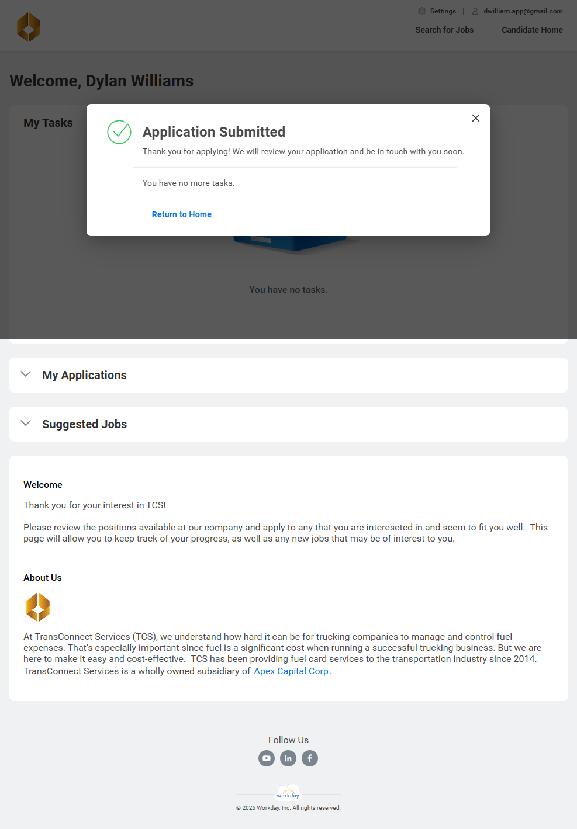Click the TransConnect logo in the header
577x829 pixels.
[x=29, y=27]
